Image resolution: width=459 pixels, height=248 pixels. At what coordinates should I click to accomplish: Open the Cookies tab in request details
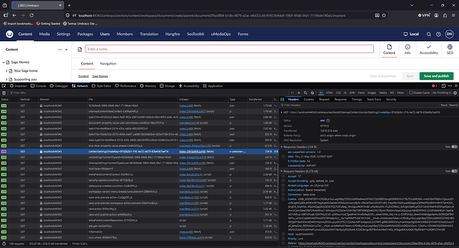(x=309, y=100)
